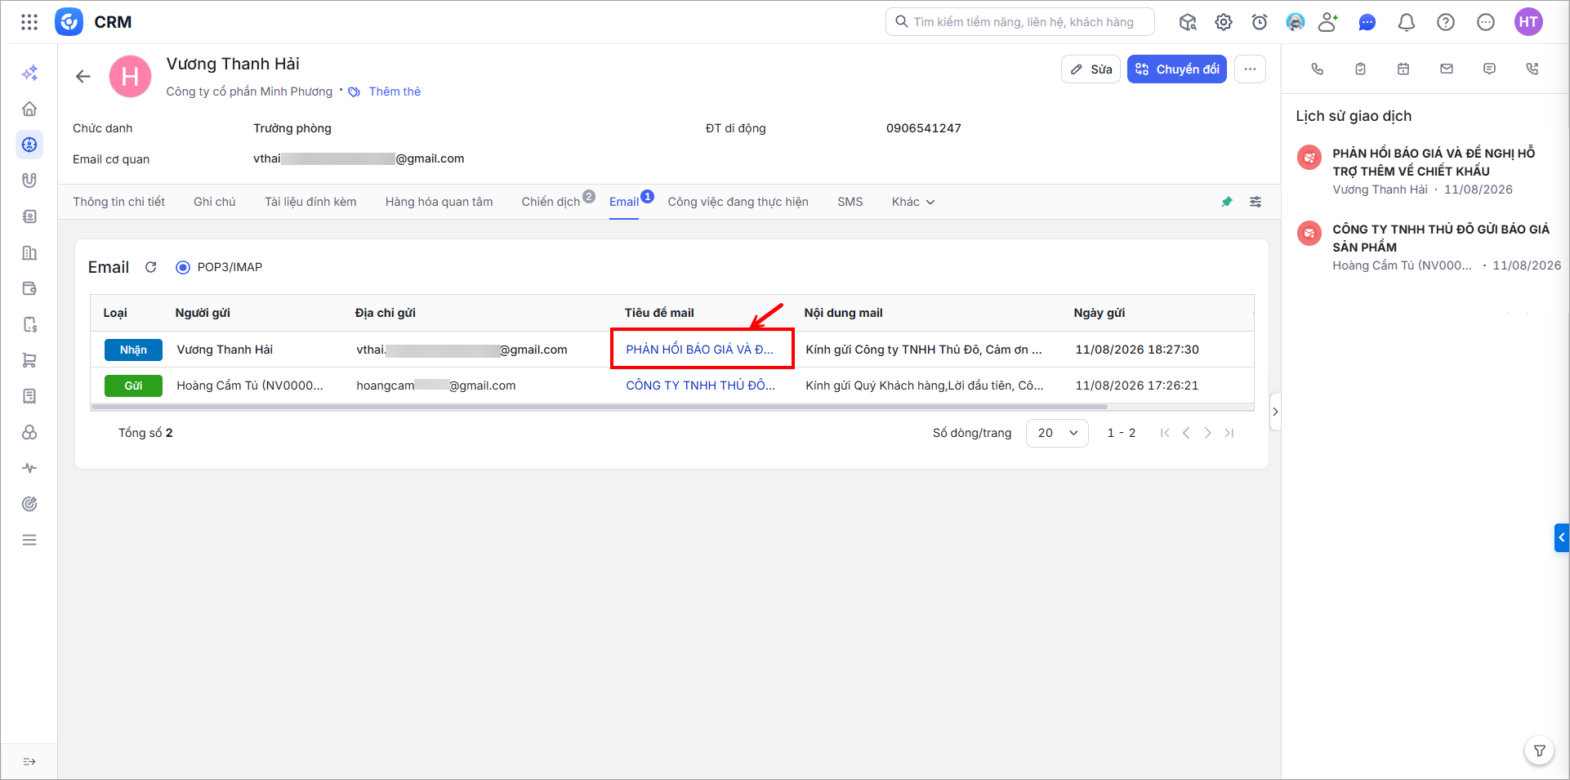This screenshot has height=780, width=1570.
Task: Click the phone call icon in right panel
Action: tap(1317, 69)
